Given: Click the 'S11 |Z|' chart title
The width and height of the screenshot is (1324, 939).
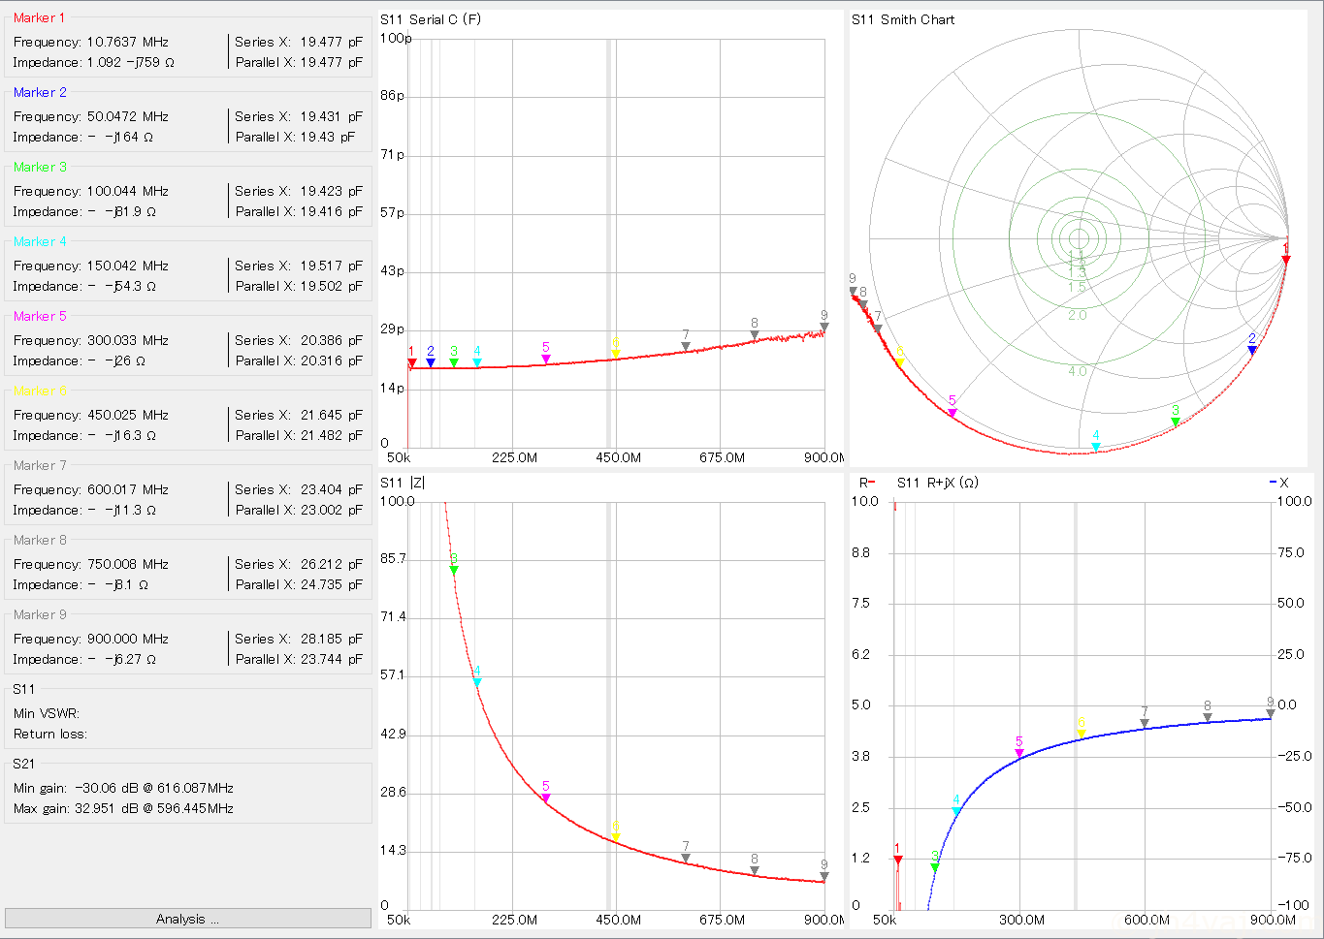Looking at the screenshot, I should tap(403, 483).
